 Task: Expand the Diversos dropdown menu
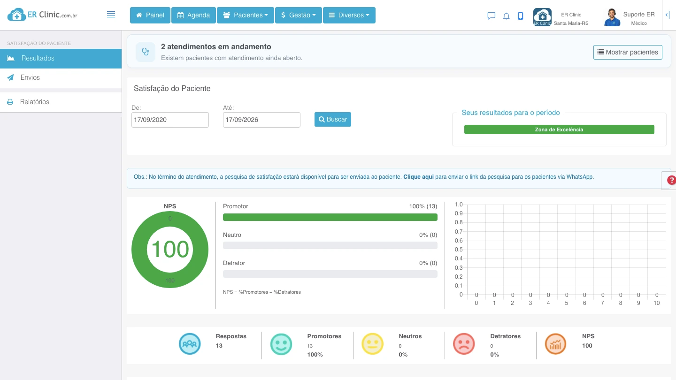(x=349, y=15)
